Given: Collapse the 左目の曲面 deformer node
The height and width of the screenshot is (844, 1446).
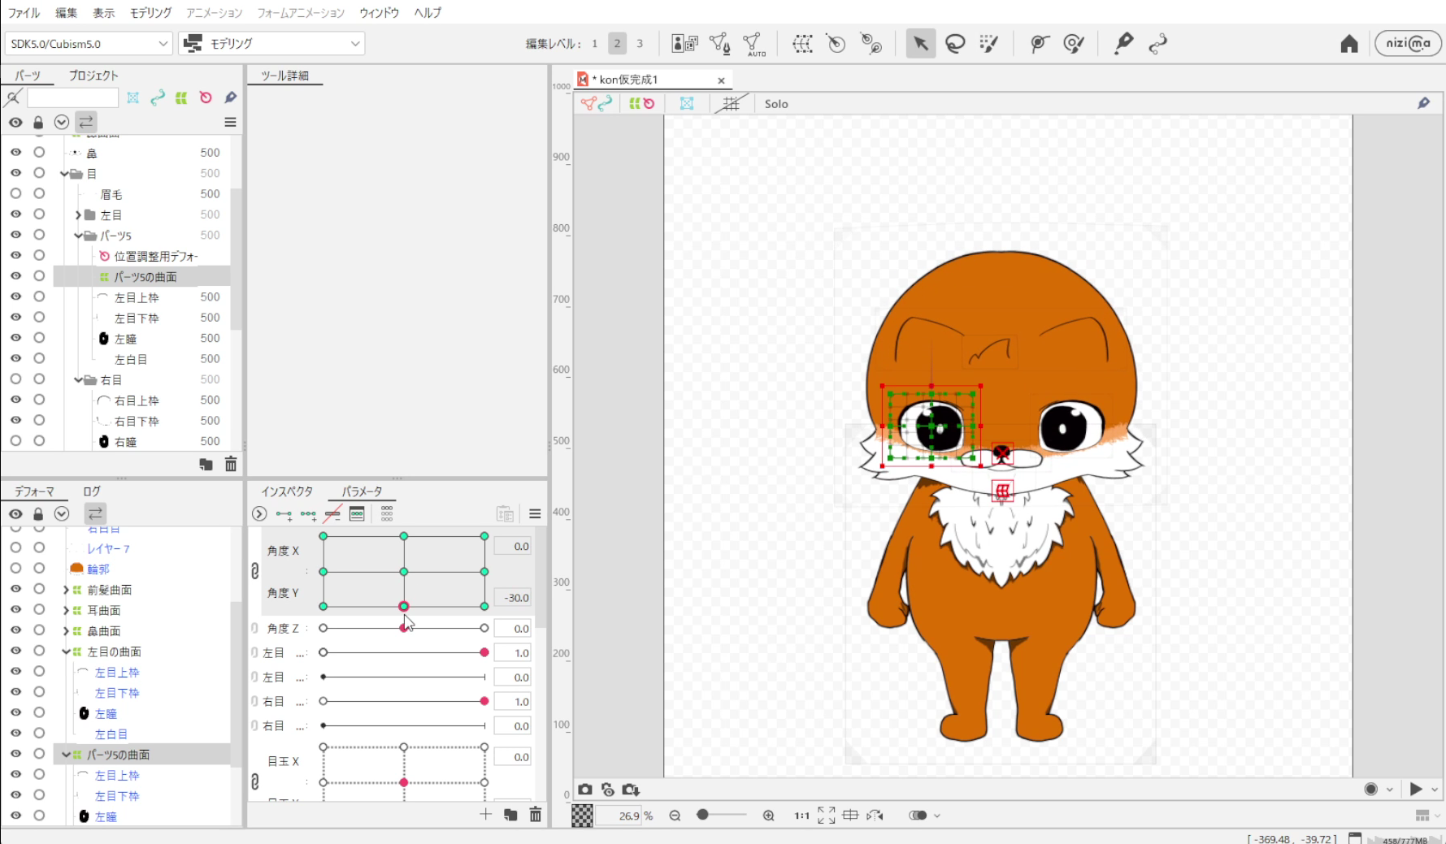Looking at the screenshot, I should tap(66, 651).
